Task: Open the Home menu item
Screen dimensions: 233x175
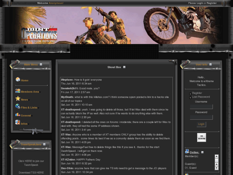Action: point(25,80)
